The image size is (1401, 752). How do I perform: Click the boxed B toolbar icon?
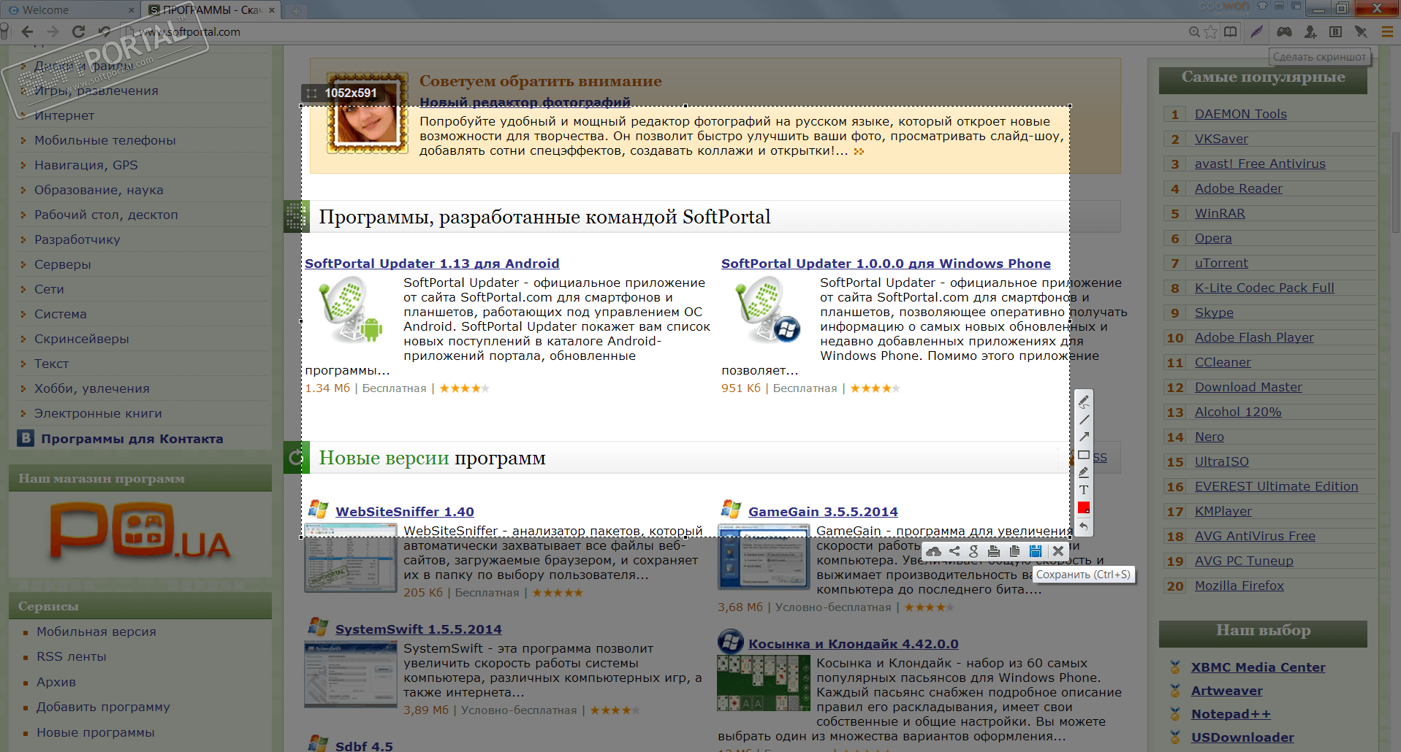coord(1335,31)
